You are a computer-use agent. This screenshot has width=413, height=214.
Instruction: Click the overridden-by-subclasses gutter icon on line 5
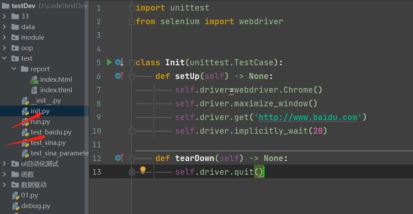119,63
